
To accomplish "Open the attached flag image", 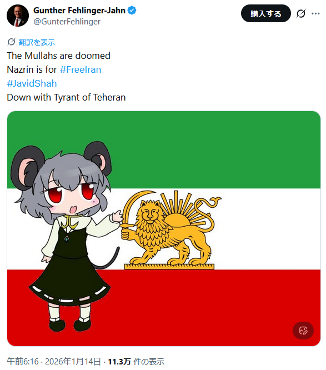I will coord(164,228).
